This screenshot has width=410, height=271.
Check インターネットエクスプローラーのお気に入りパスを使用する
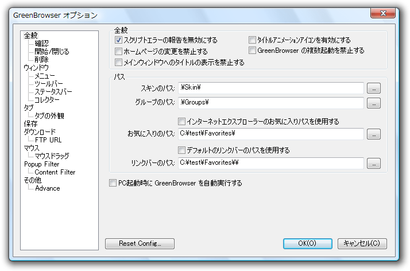click(x=181, y=122)
